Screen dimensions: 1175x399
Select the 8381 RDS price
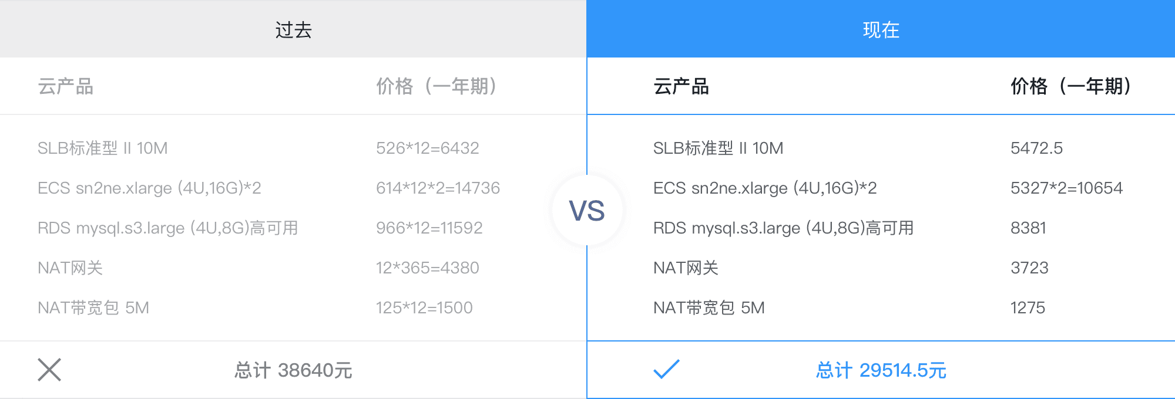click(x=1028, y=228)
